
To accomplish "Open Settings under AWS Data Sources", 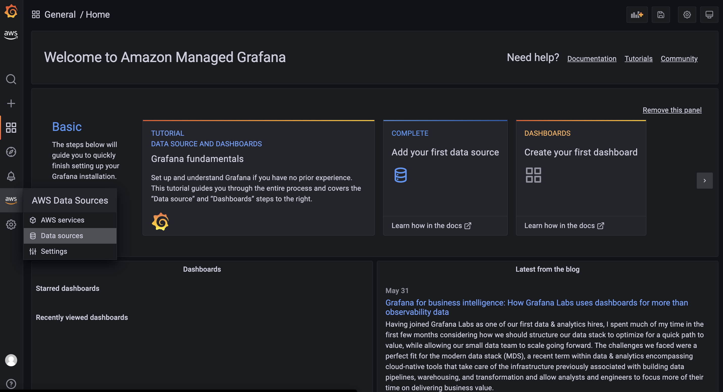I will (54, 251).
